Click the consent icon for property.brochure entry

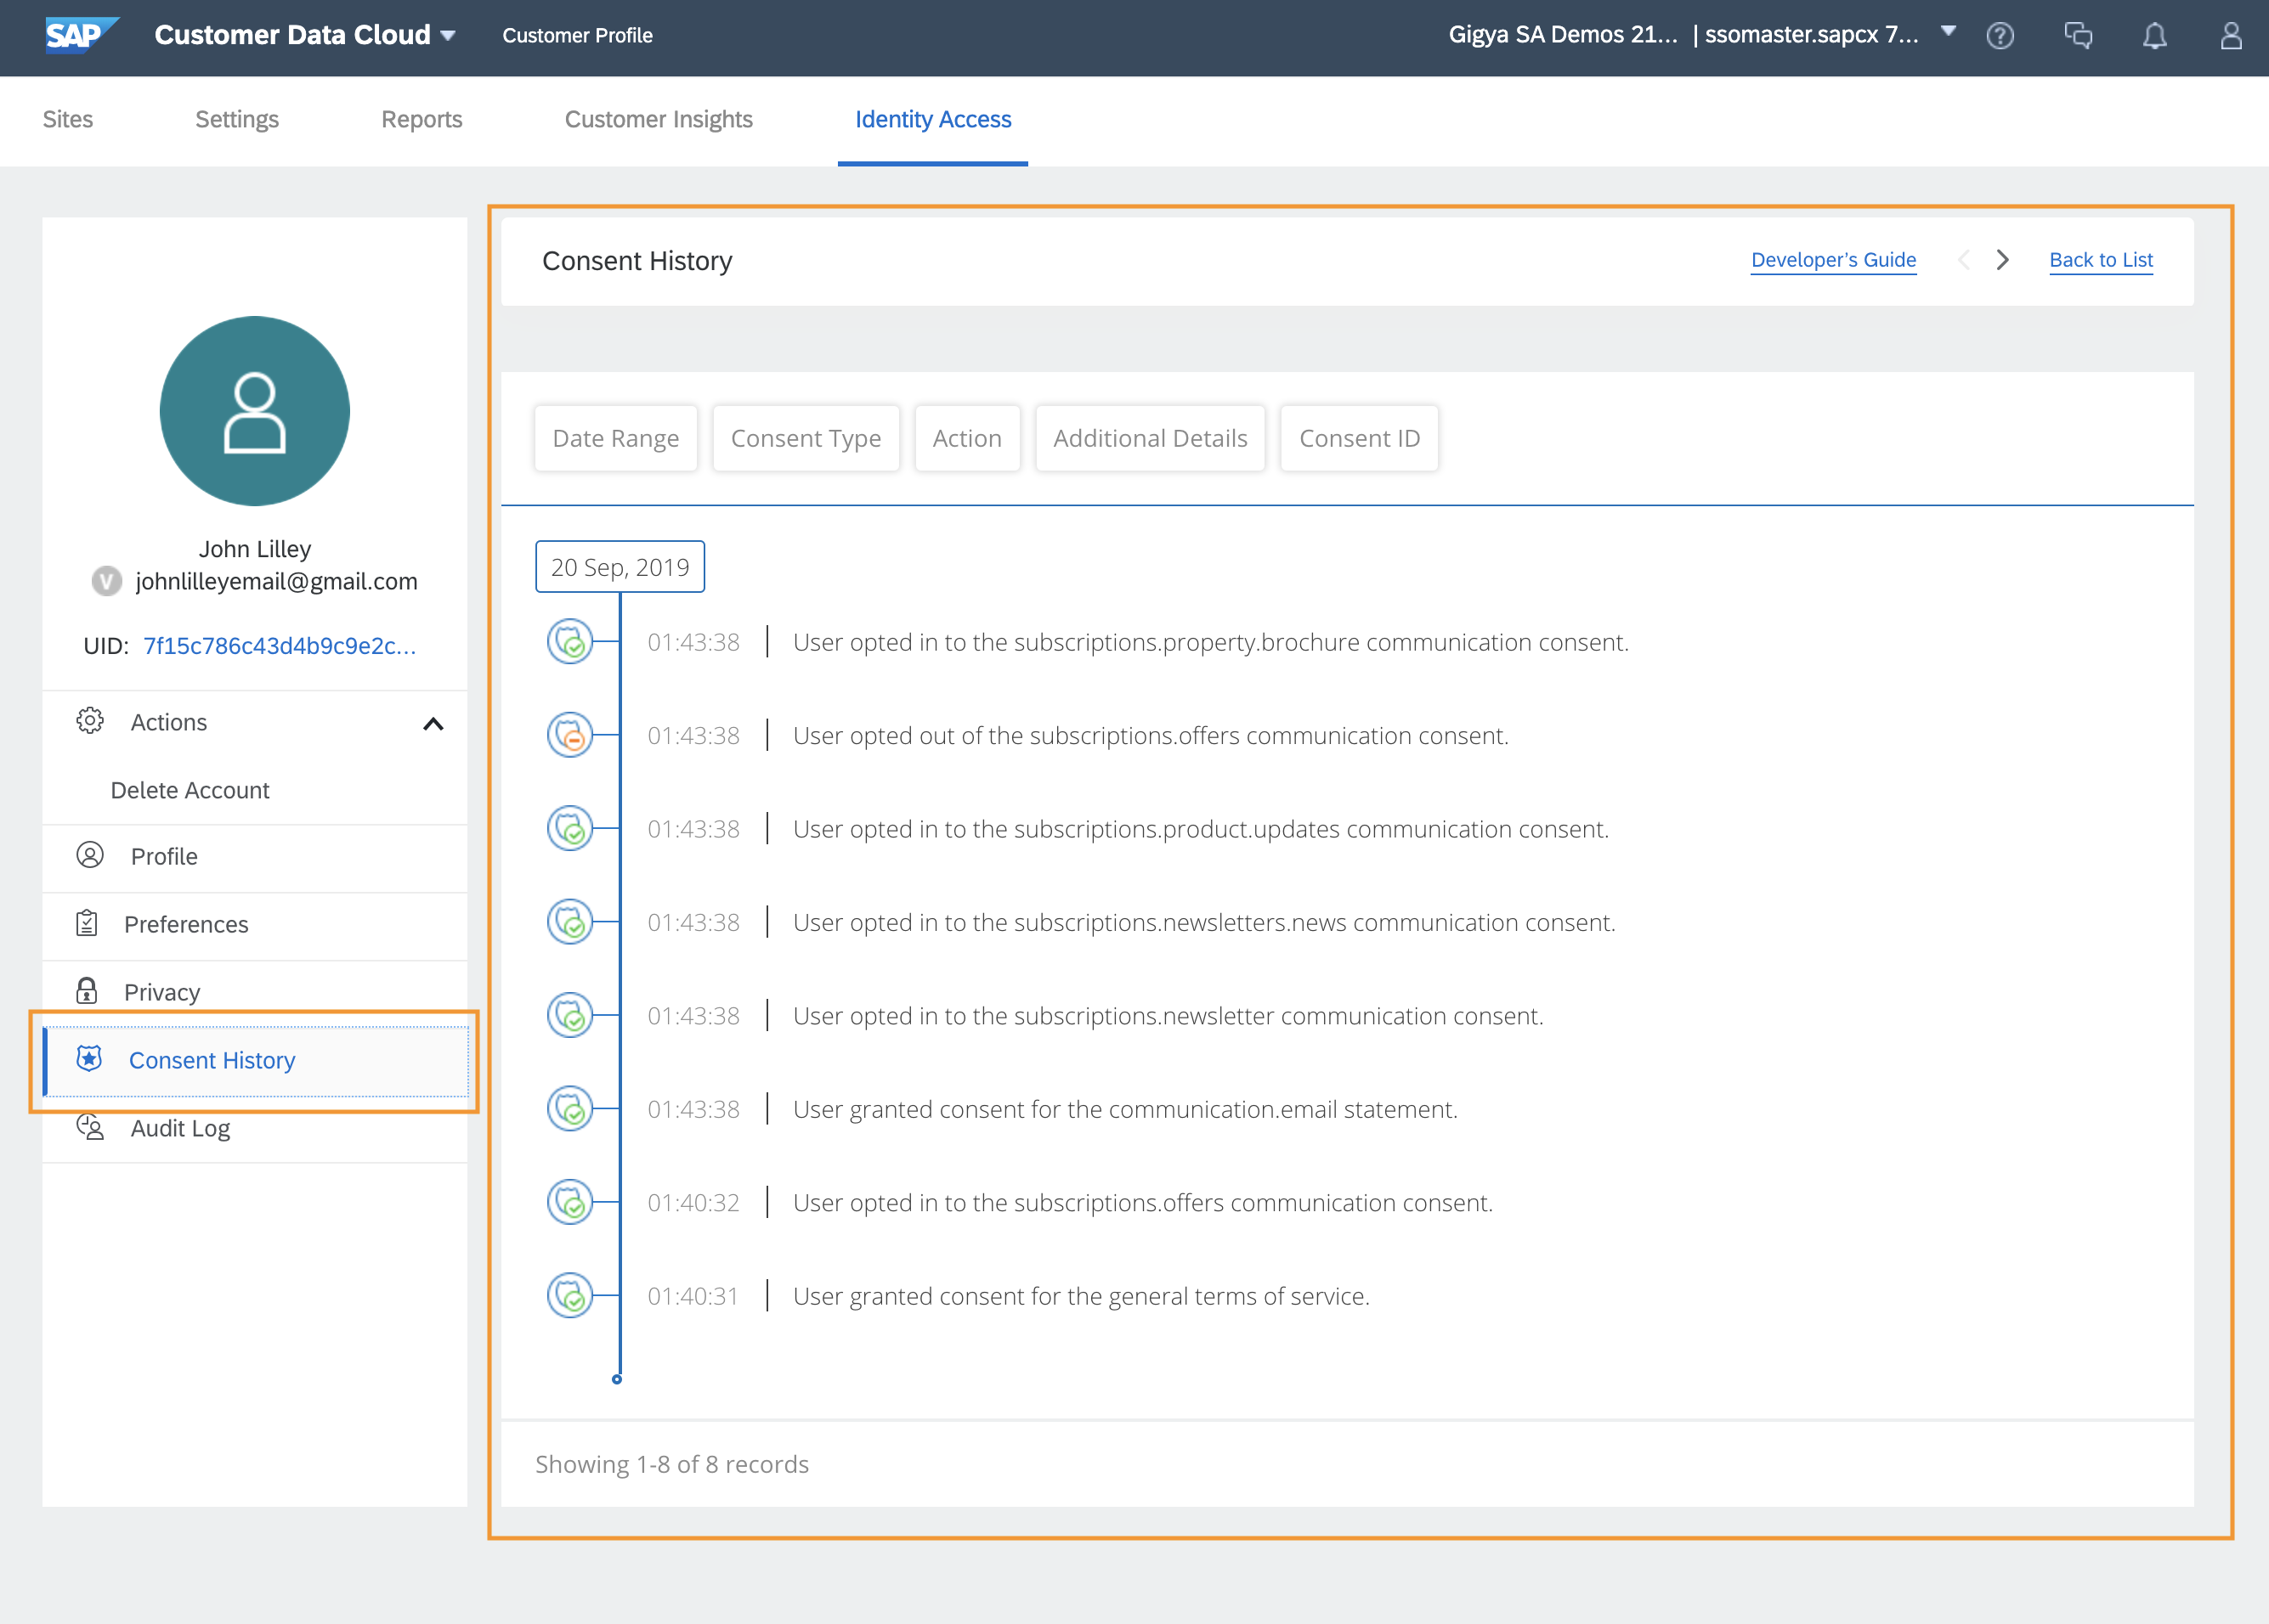[x=570, y=641]
